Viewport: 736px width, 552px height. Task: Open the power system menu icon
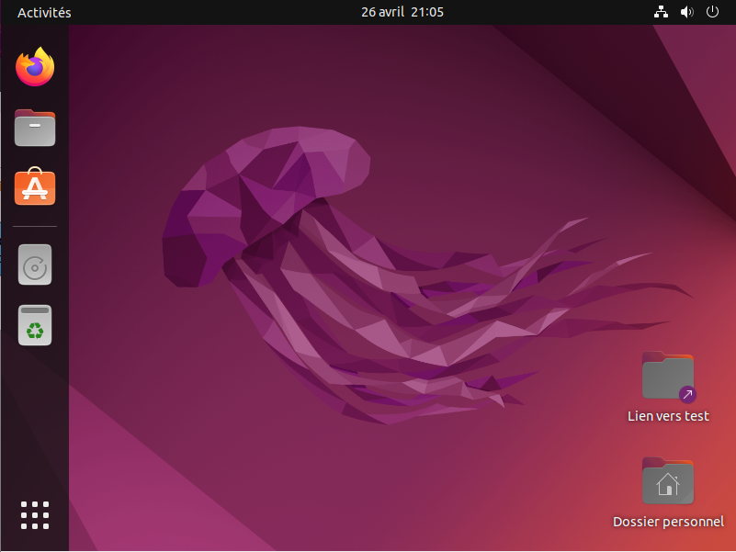712,12
